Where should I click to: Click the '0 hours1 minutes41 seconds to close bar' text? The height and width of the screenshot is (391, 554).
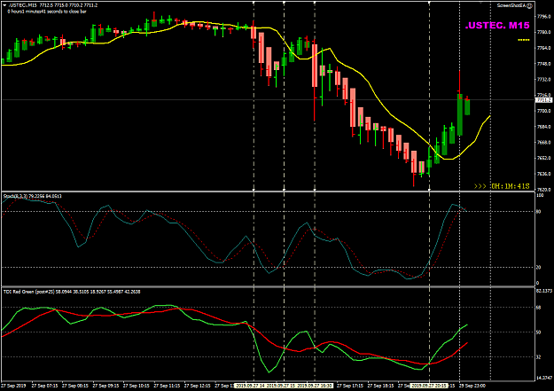coord(47,12)
